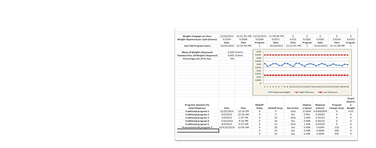This screenshot has width=376, height=148.
Task: Select the Program Change Steps value 451
Action: [336, 134]
